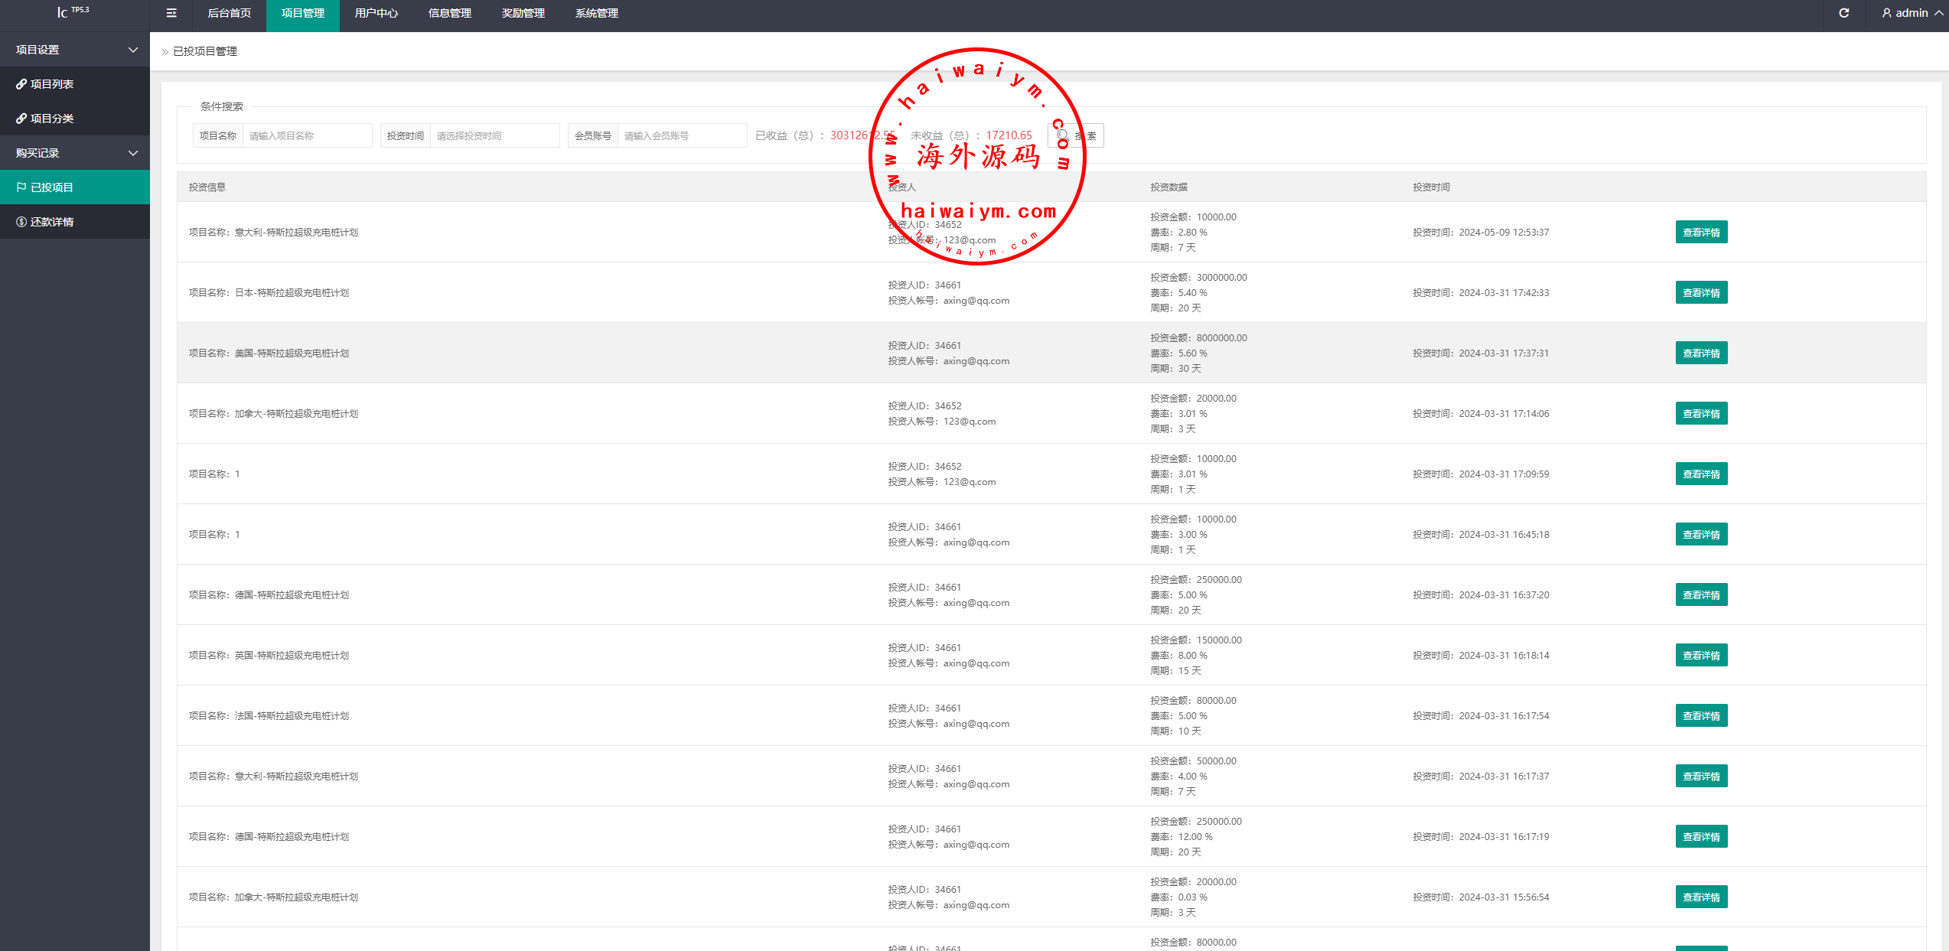The height and width of the screenshot is (951, 1949).
Task: Open 项目列表 link icon in sidebar
Action: 21,84
